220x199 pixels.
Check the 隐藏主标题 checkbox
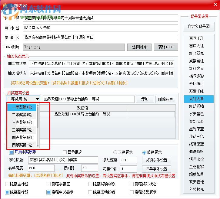pos(7,184)
